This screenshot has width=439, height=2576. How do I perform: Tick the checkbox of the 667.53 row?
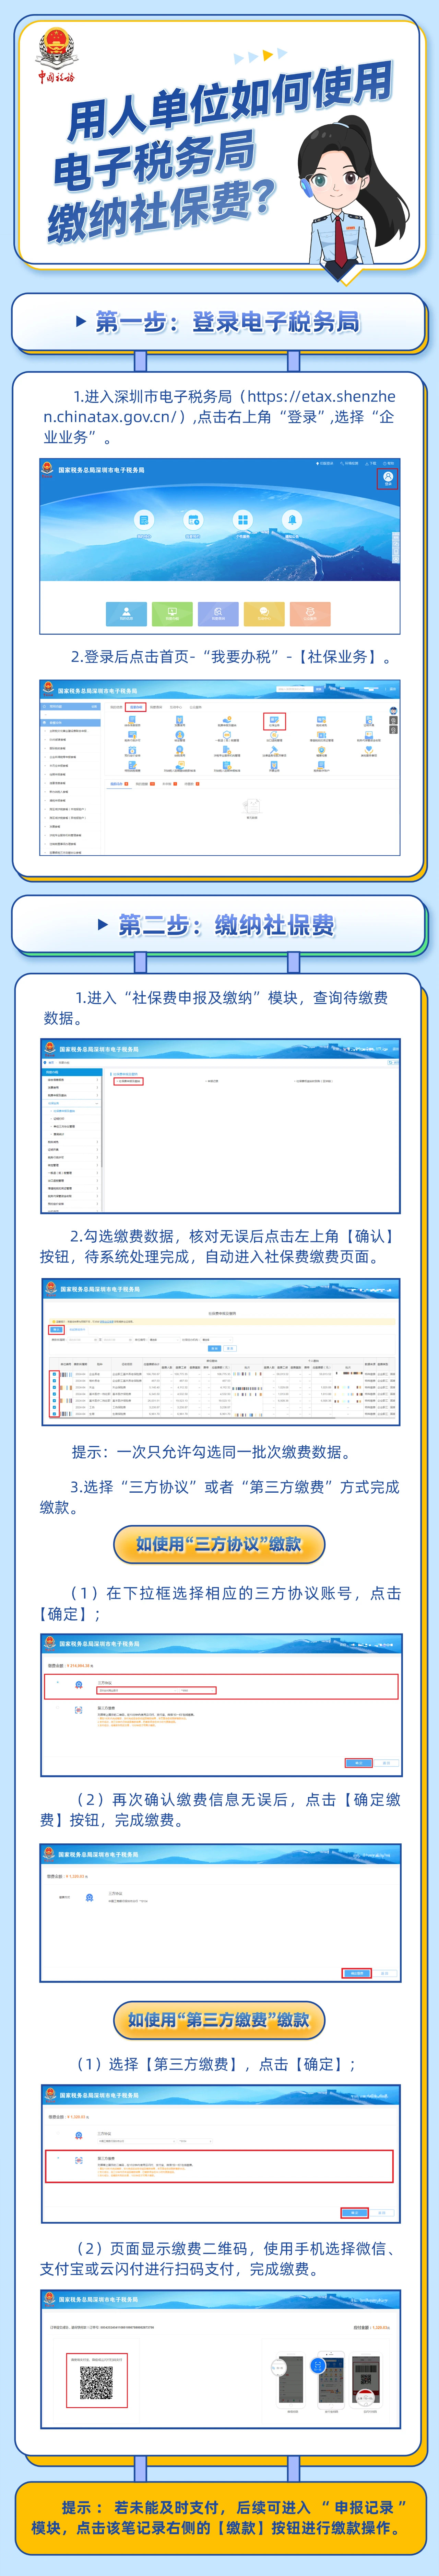pyautogui.click(x=55, y=1381)
